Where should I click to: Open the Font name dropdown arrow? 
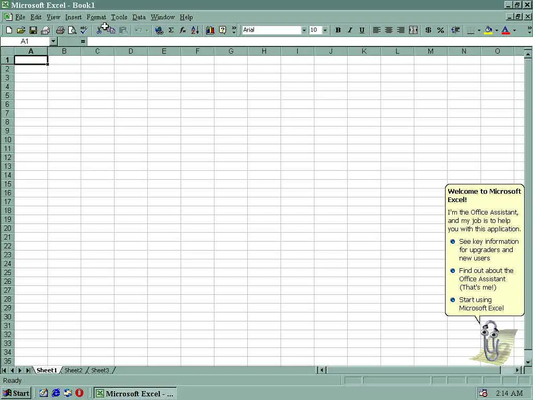[304, 30]
